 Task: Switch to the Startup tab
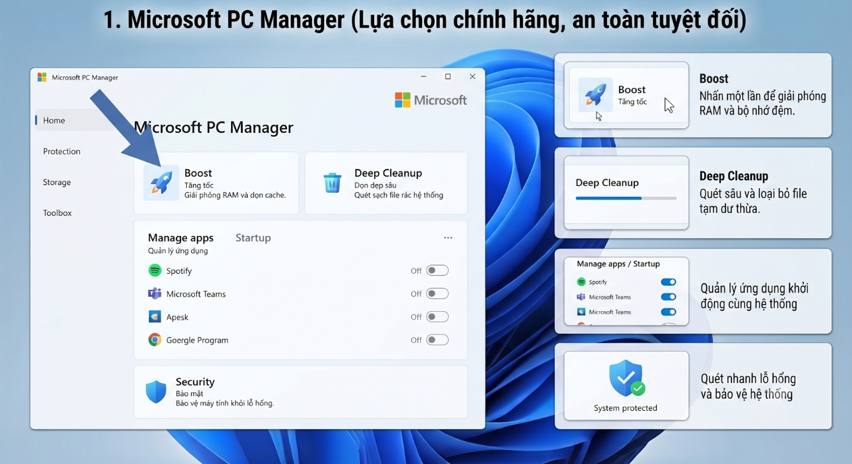(x=253, y=238)
